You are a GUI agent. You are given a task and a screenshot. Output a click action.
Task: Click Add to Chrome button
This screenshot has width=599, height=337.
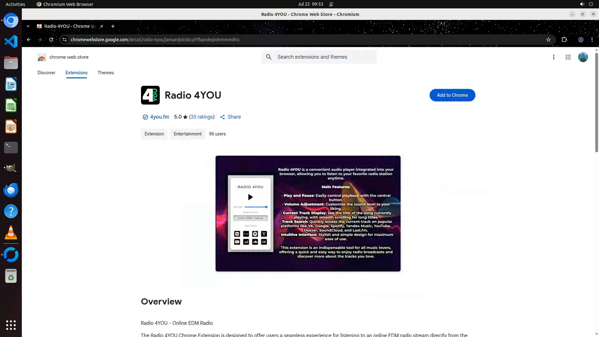(452, 95)
